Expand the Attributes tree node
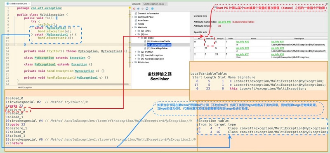The image size is (330, 153). [132, 62]
